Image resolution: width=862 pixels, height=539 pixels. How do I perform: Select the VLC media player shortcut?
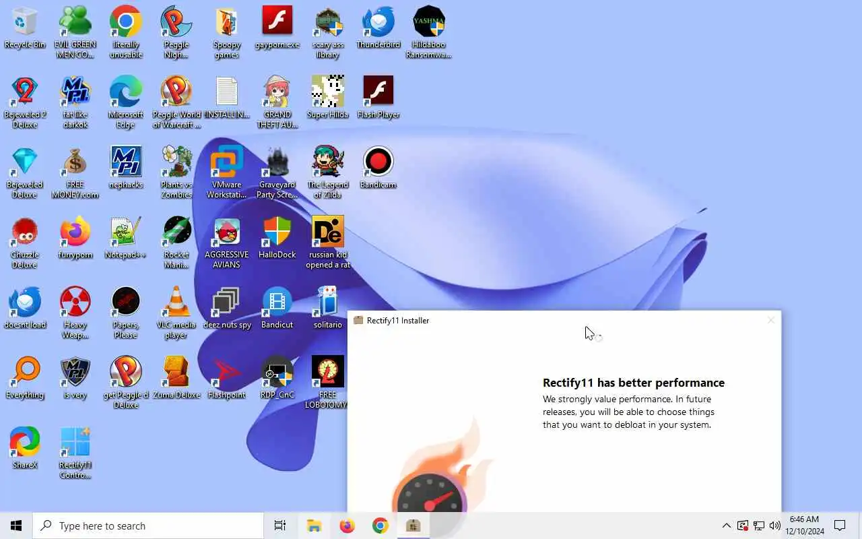176,313
